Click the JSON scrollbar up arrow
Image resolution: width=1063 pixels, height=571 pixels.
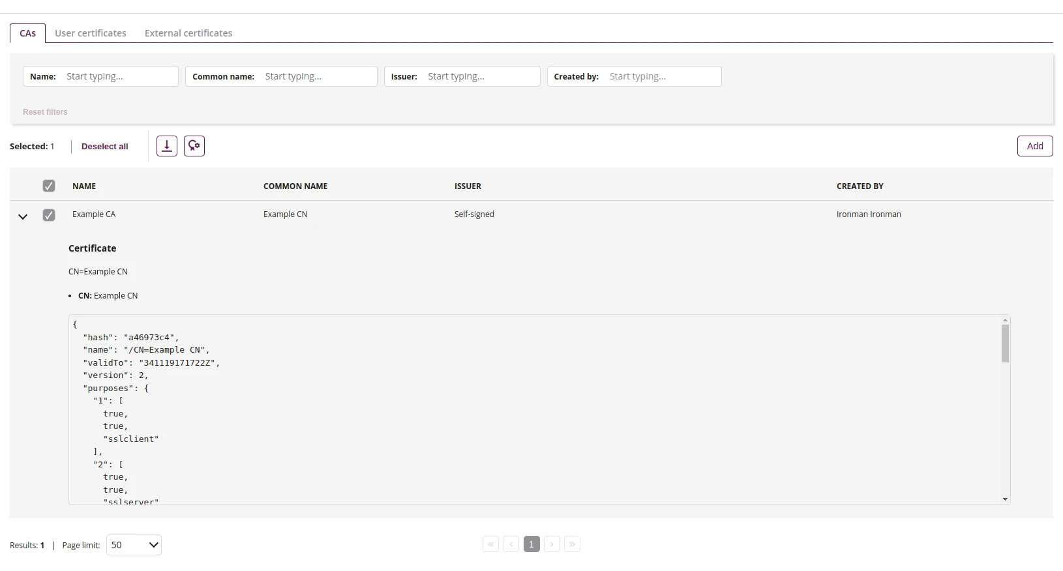[x=1005, y=320]
